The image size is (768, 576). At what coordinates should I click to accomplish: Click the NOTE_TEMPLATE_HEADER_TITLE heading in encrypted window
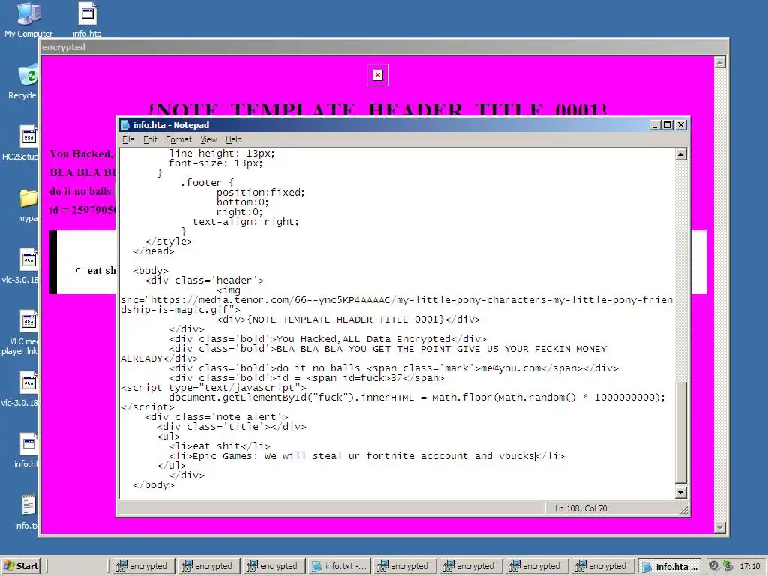(x=377, y=109)
